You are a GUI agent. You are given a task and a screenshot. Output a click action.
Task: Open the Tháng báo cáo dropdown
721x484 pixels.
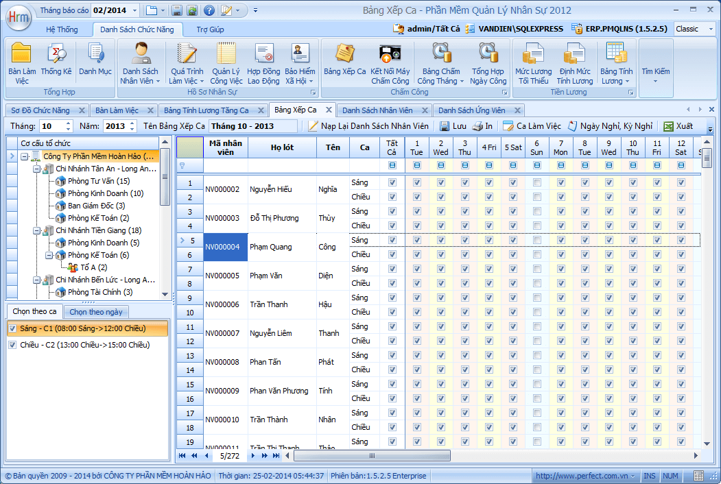tap(133, 10)
